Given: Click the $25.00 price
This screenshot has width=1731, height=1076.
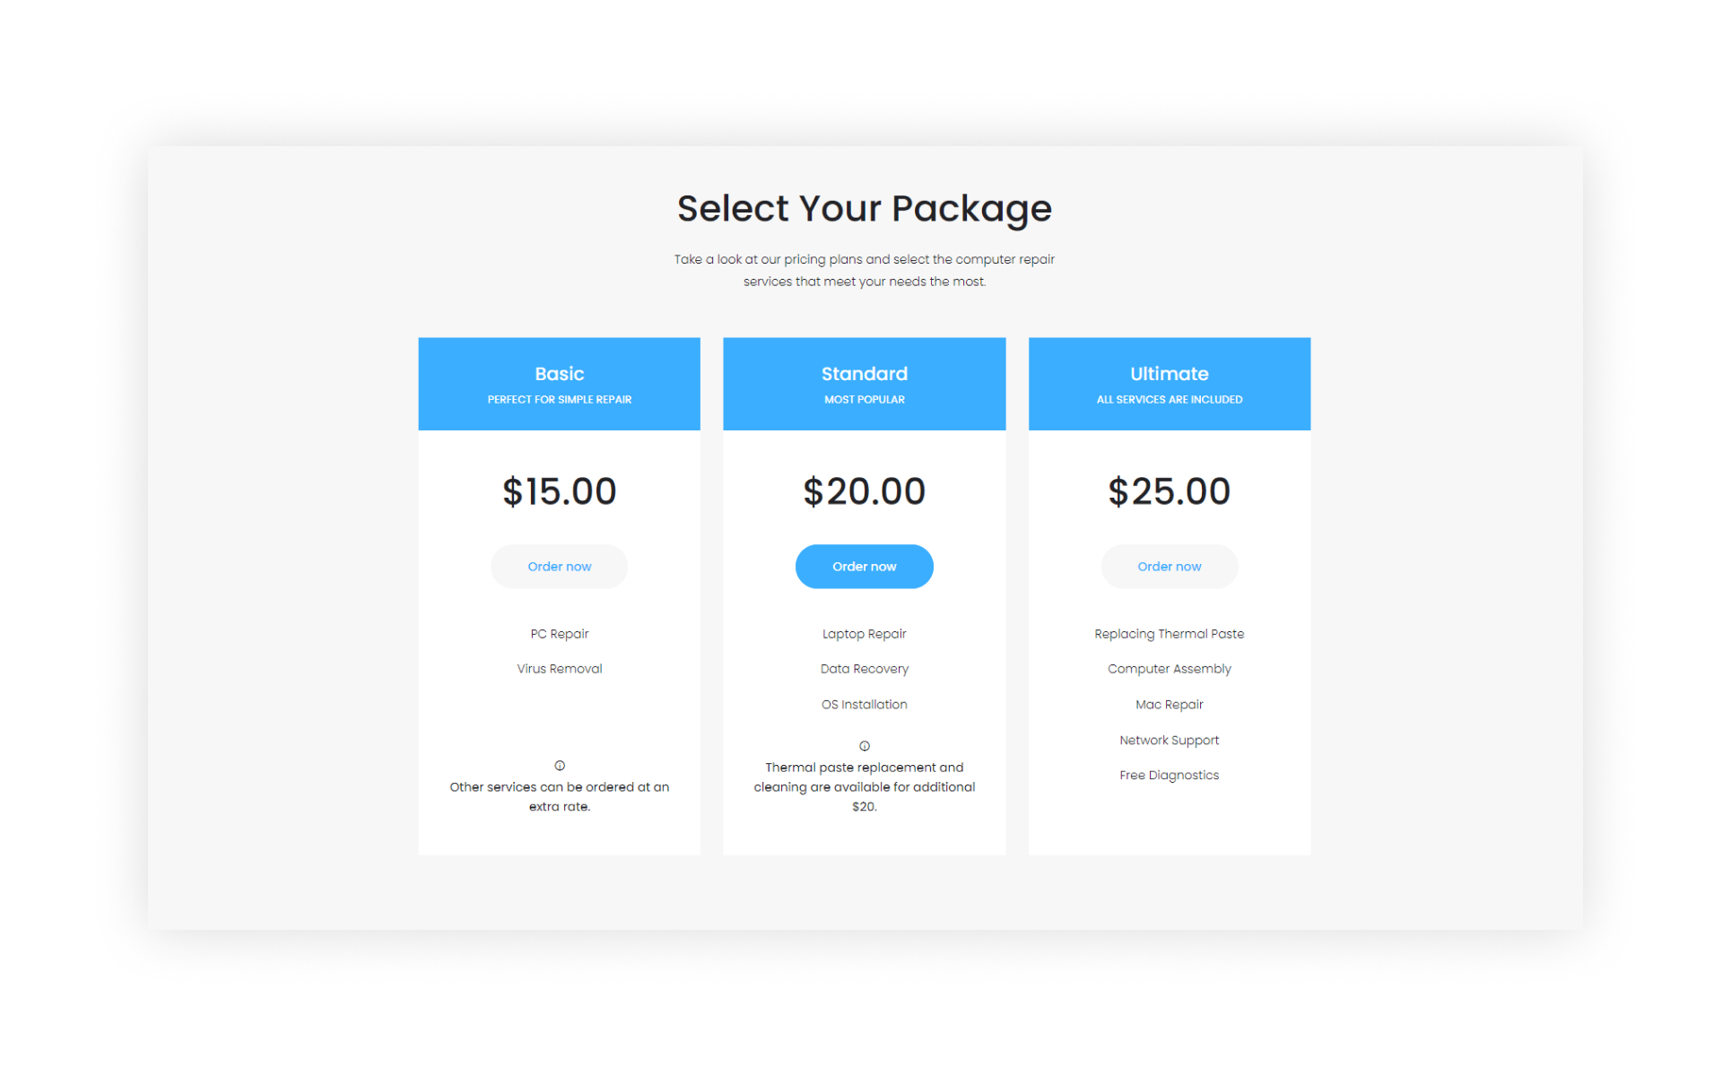Looking at the screenshot, I should 1169,491.
